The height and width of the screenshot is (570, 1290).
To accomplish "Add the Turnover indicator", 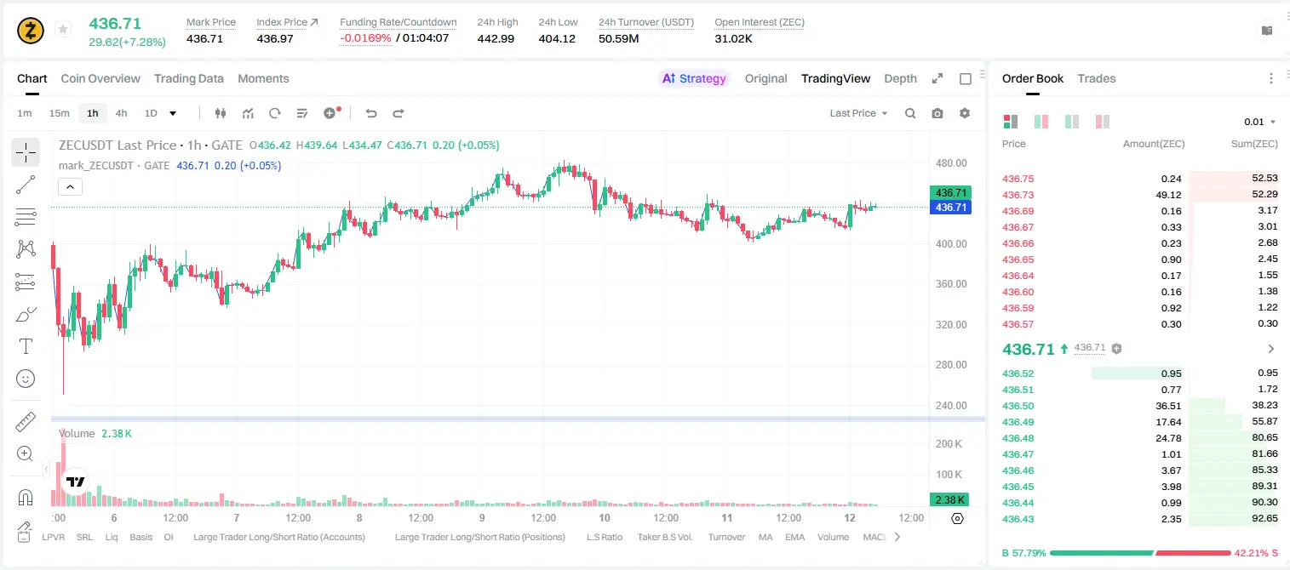I will tap(726, 537).
